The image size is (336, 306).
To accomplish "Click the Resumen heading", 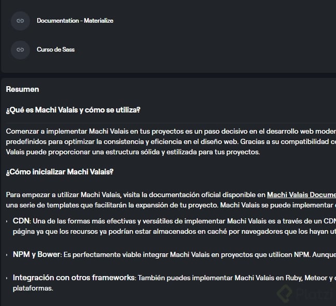I will coord(22,89).
